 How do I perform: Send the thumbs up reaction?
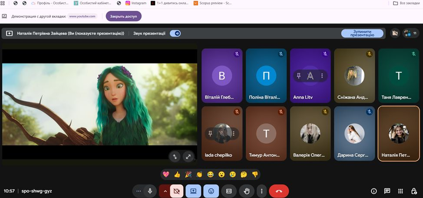click(177, 175)
